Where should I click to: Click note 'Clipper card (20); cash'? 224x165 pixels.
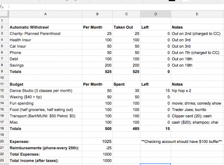pos(197,116)
